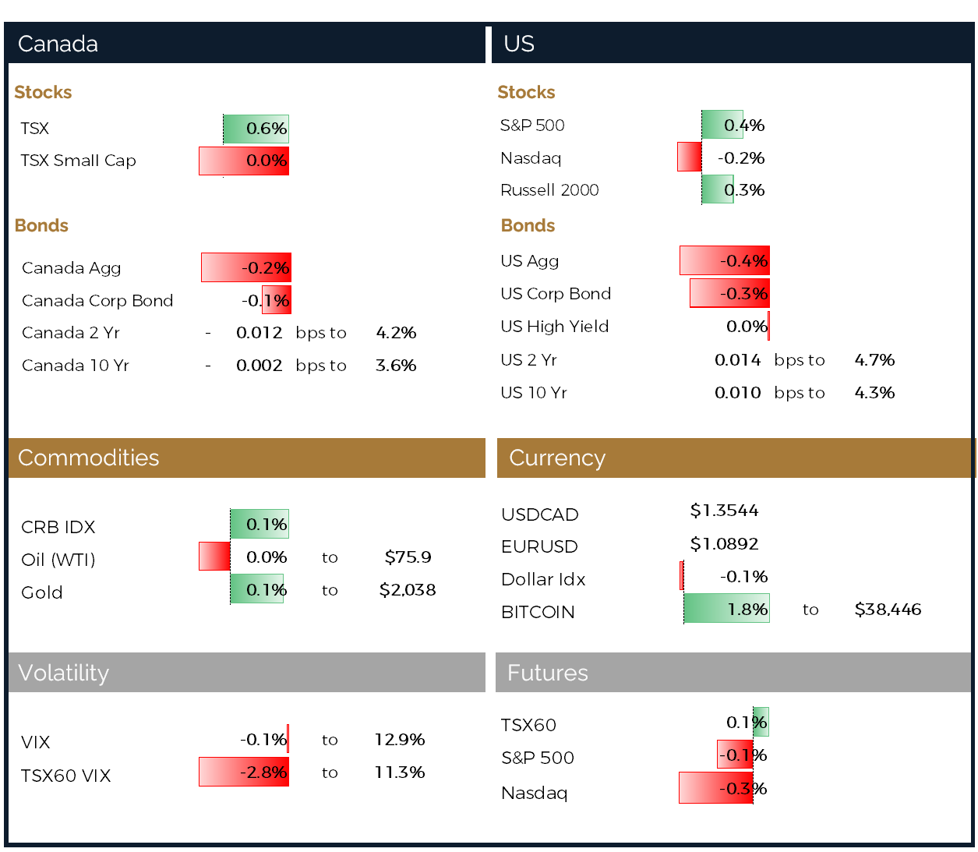Select the red TSX60 VIX -2.8% bar
978x852 pixels.
[x=244, y=772]
